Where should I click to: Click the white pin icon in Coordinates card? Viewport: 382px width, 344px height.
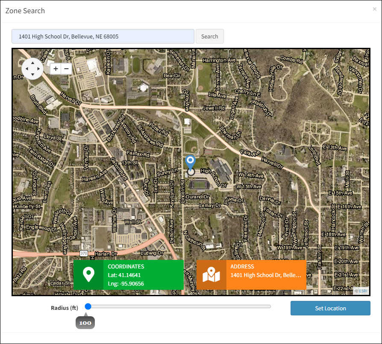[88, 275]
